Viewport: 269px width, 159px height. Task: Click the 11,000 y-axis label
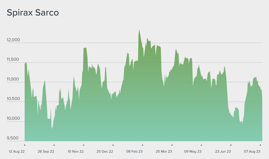[14, 79]
